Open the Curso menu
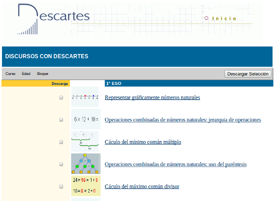Screen dimensions: 275x201 [10, 73]
